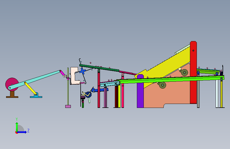Click the blue Z axis arrow of the triad
This screenshot has height=149, width=230.
pos(22,132)
